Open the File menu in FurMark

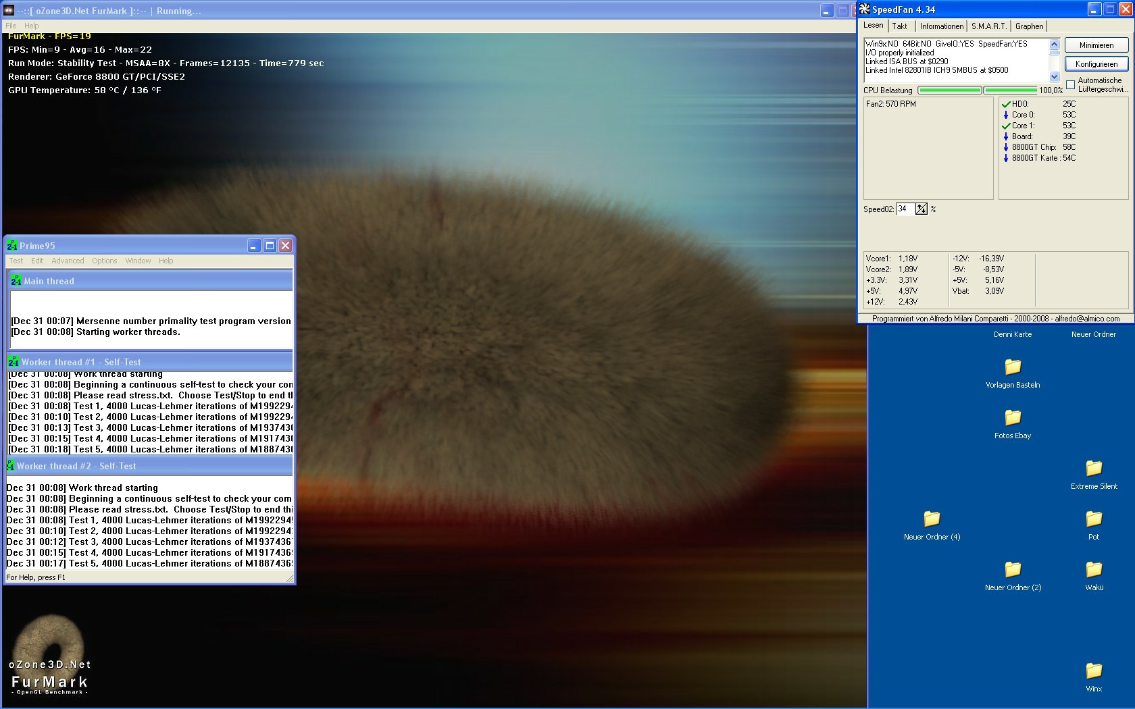(11, 26)
